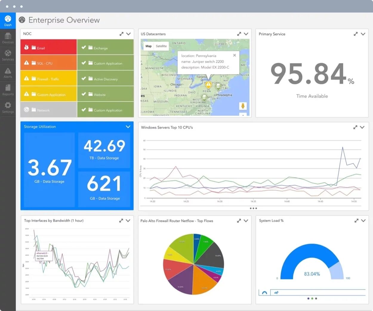
Task: Maximize the Palo Alto Firewall Netflow widget
Action: pos(239,221)
